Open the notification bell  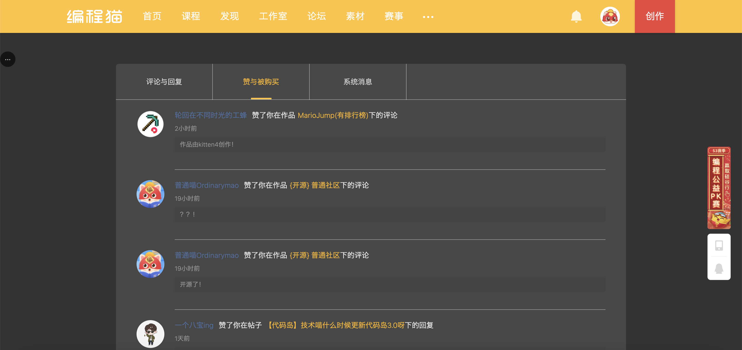[576, 16]
